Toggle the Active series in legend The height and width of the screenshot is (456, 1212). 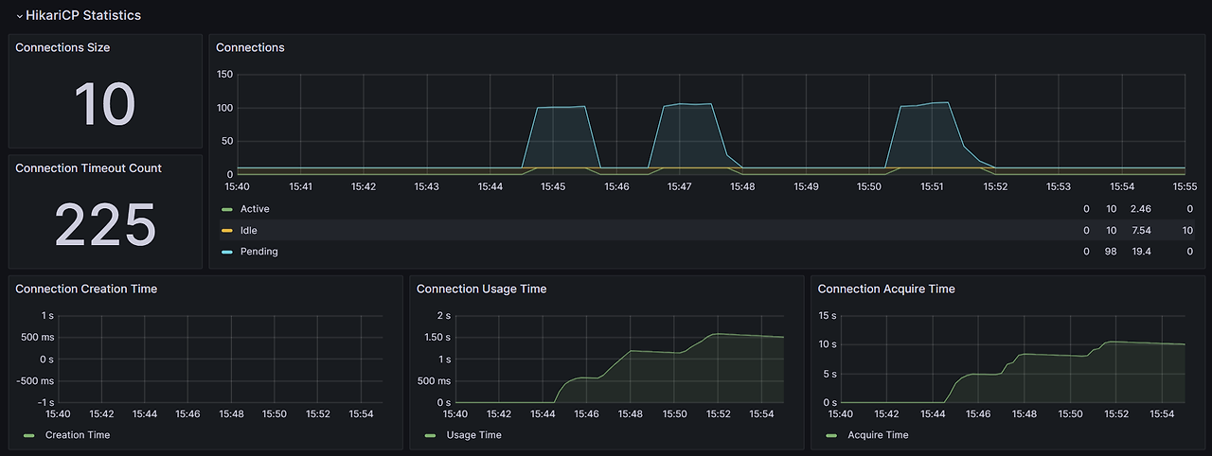255,209
